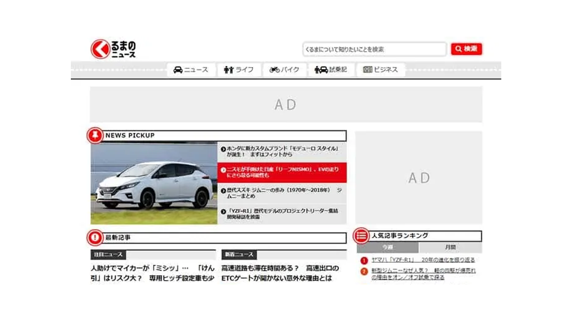This screenshot has width=574, height=322.
Task: Click the wide AD banner under the navigation
Action: pyautogui.click(x=286, y=104)
